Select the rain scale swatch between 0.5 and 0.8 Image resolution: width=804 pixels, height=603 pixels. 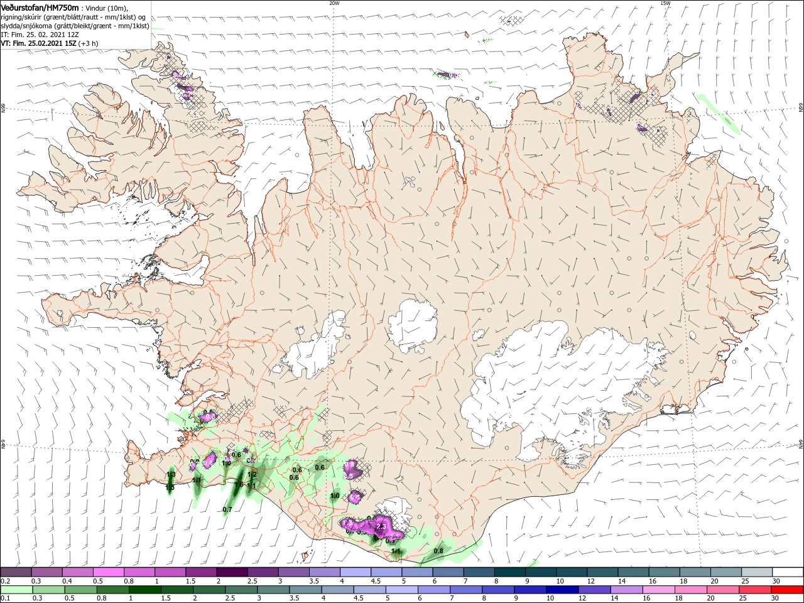click(x=80, y=590)
